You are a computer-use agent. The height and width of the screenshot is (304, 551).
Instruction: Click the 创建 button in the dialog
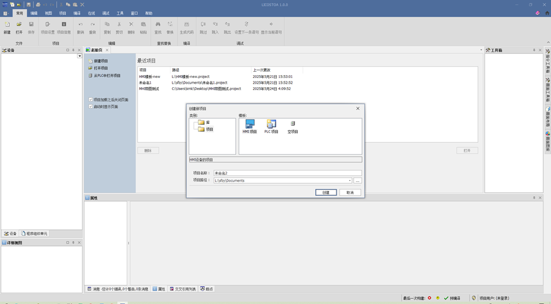326,192
